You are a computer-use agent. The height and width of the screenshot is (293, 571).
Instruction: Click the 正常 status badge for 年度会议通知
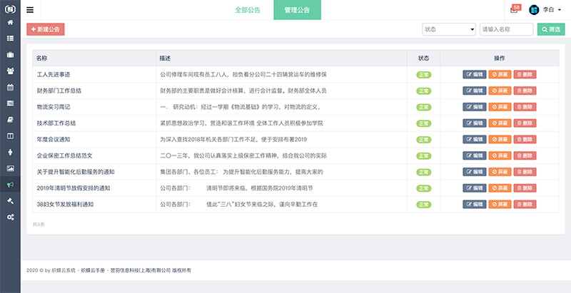tap(423, 140)
